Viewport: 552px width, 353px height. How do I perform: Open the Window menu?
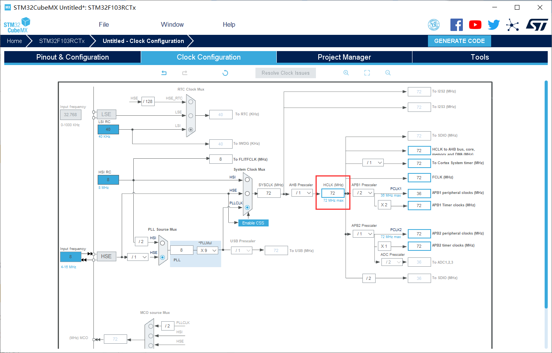click(172, 24)
